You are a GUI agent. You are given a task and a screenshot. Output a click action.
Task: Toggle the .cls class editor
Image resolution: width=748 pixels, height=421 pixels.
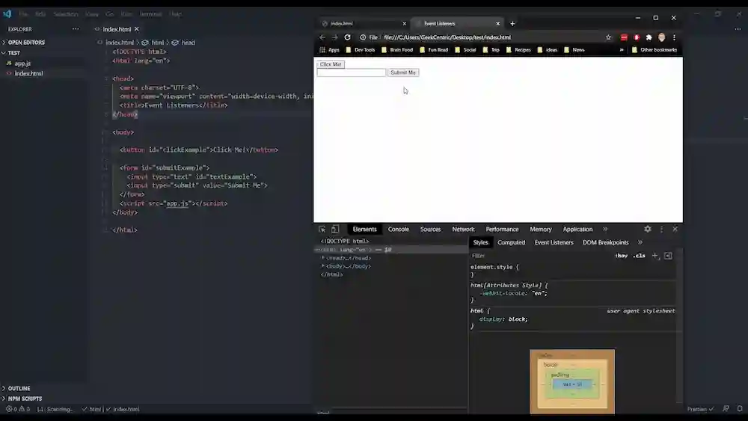tap(639, 256)
